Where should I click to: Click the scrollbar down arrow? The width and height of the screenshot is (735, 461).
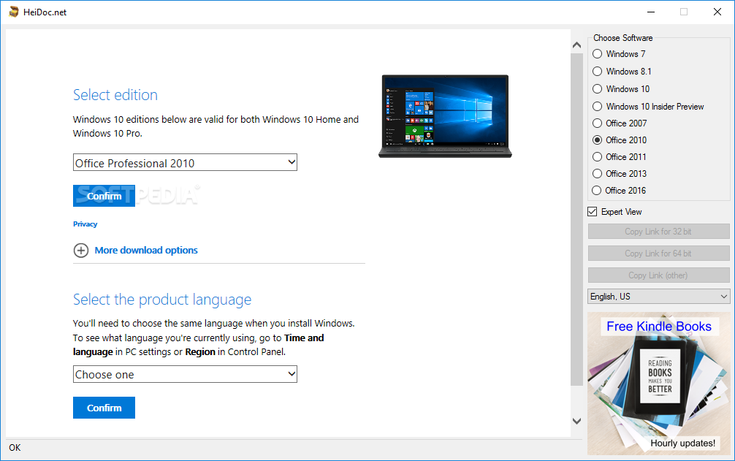577,421
